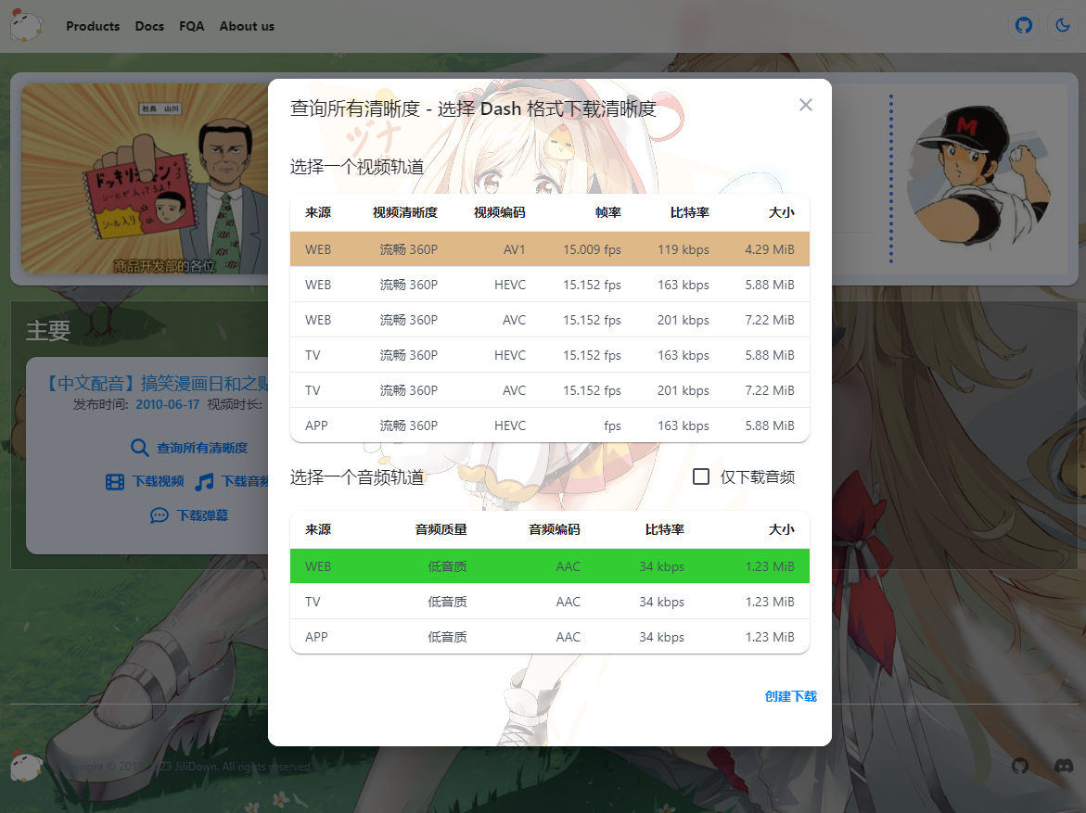Choose the APP HEVC video track row
This screenshot has height=813, width=1086.
tap(549, 426)
